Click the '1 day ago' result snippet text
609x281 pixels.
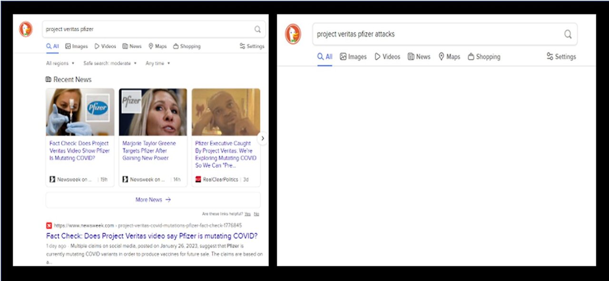click(154, 254)
